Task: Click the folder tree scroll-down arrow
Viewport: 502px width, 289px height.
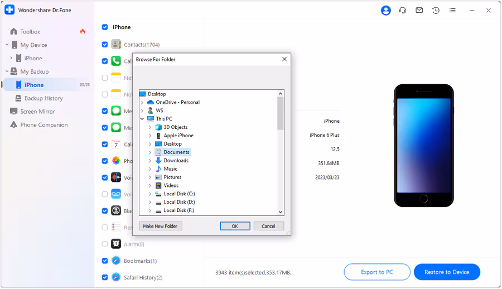Action: click(281, 212)
